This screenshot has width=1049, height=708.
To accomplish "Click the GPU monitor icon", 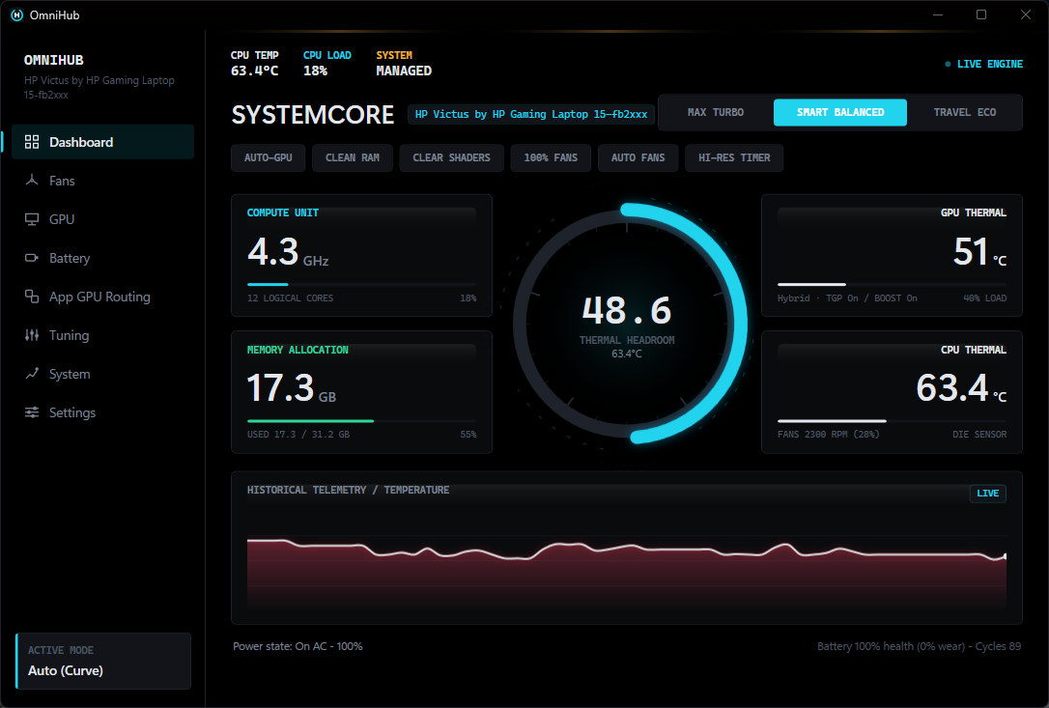I will pos(32,219).
